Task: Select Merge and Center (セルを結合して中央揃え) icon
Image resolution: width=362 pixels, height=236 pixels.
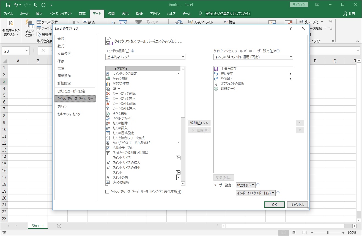Action: tap(108, 138)
